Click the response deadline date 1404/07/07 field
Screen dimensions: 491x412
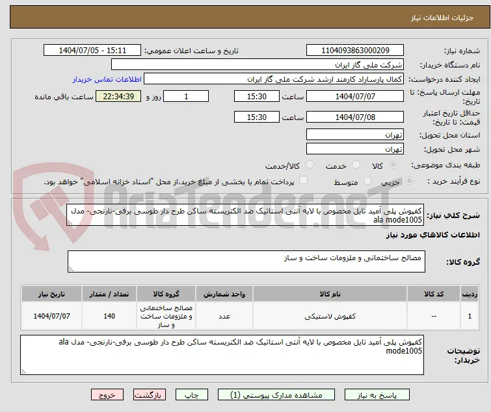(x=355, y=96)
